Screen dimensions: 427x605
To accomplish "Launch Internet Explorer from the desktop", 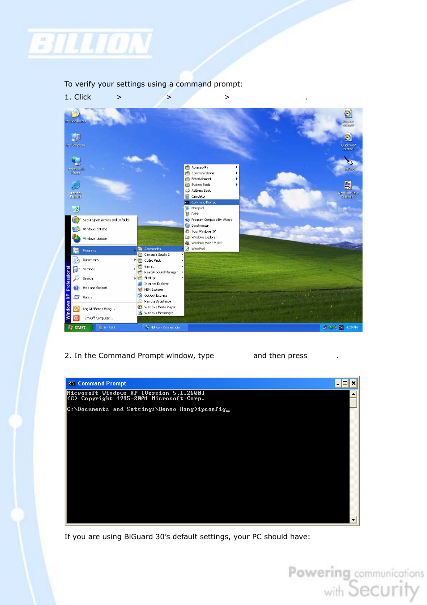I will [76, 186].
